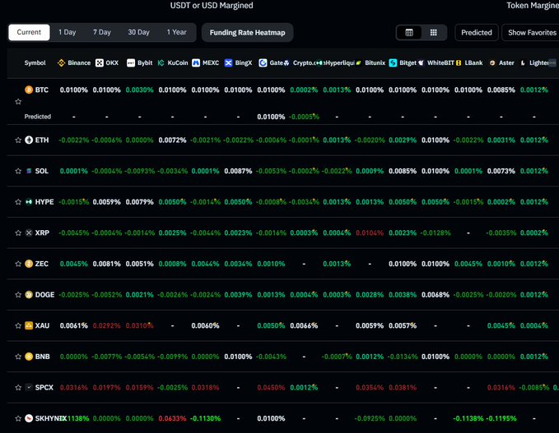This screenshot has width=559, height=433.
Task: Click the Gate exchange logo
Action: tap(263, 63)
